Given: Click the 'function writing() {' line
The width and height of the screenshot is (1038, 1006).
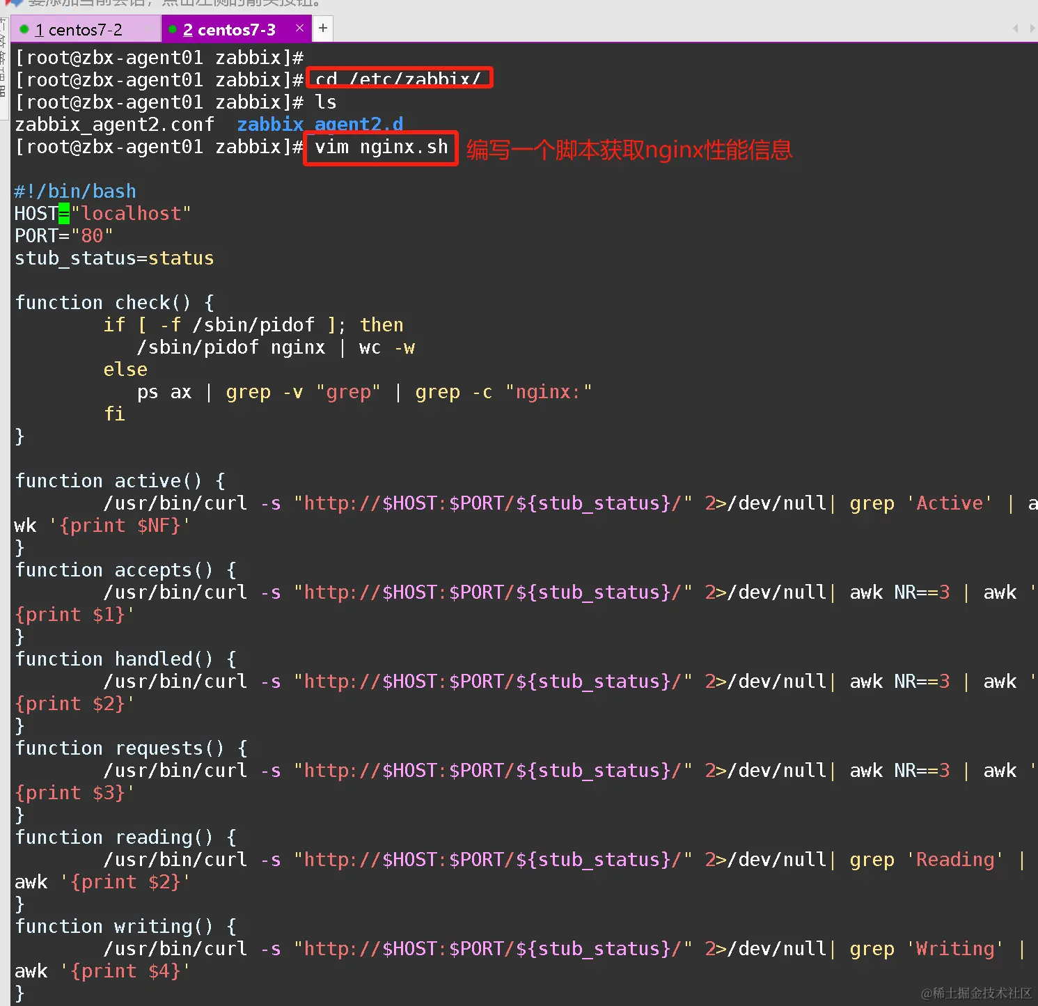Looking at the screenshot, I should tap(125, 927).
